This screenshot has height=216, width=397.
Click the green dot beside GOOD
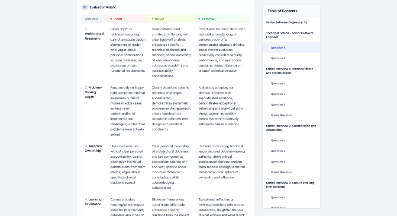click(153, 19)
